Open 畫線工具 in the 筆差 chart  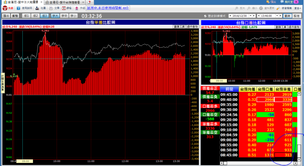click(x=179, y=27)
